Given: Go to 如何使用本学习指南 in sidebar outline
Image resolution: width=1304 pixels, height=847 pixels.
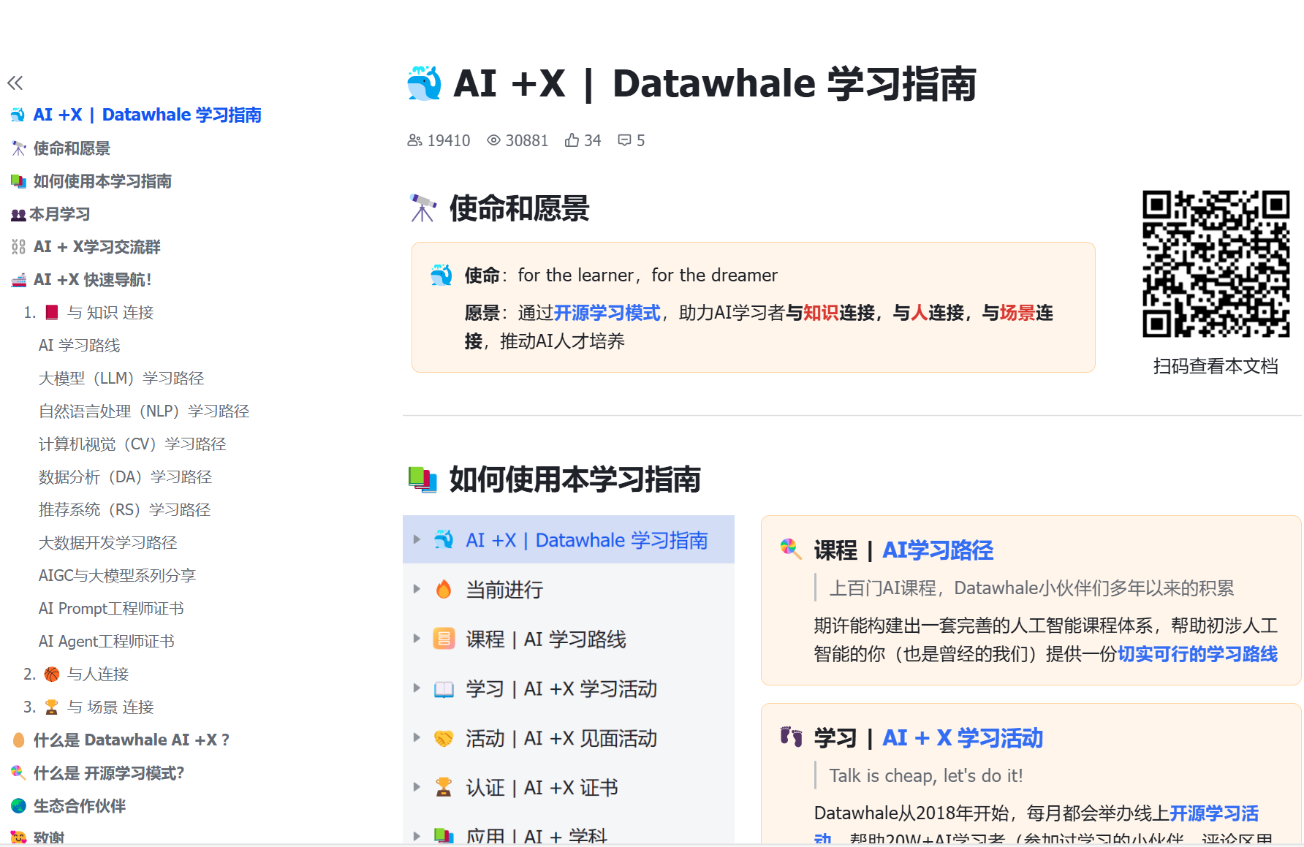Looking at the screenshot, I should 102,181.
